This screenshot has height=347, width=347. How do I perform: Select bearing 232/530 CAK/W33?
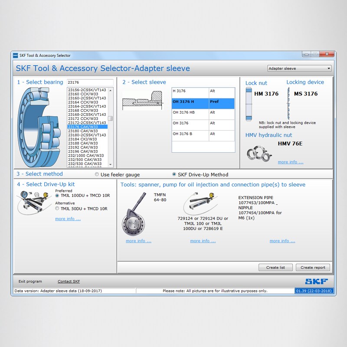tap(87, 164)
